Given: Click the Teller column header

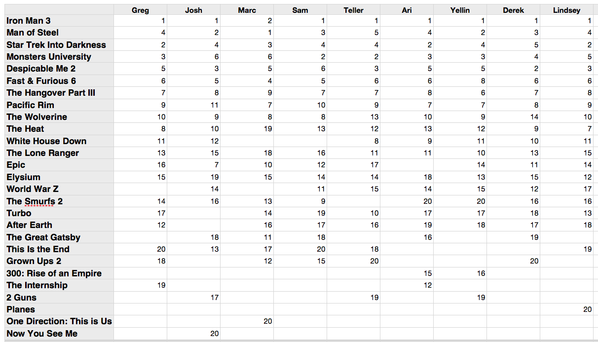Looking at the screenshot, I should coord(353,10).
